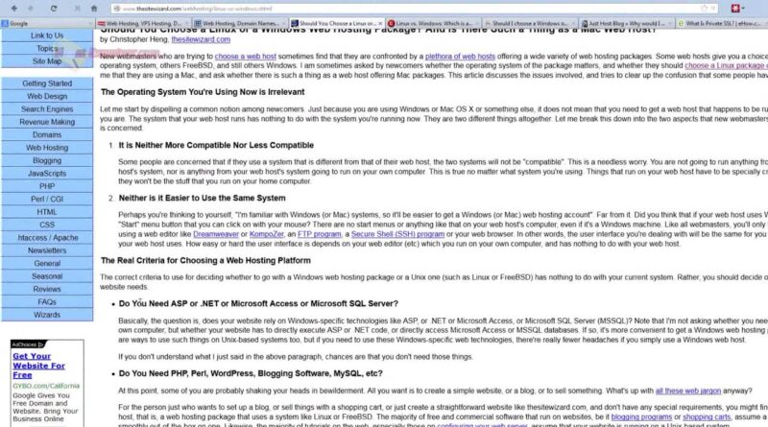This screenshot has width=768, height=427.
Task: Switch to 'Web Hosting, VPS Hosting' tab
Action: point(143,23)
